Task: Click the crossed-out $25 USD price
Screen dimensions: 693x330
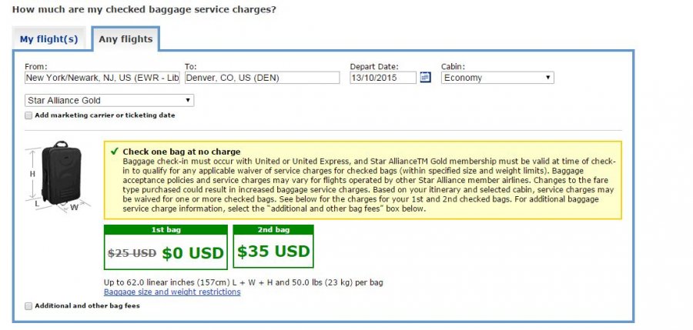Action: click(132, 252)
